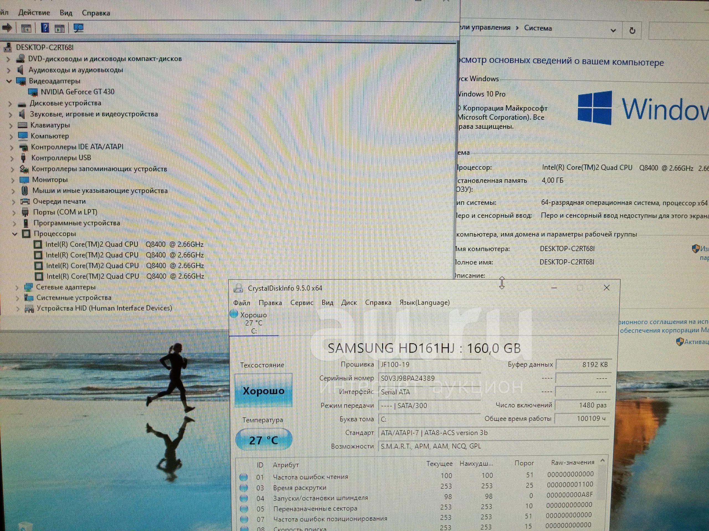709x531 pixels.
Task: Open the Вид menu in Device Manager
Action: pyautogui.click(x=66, y=13)
